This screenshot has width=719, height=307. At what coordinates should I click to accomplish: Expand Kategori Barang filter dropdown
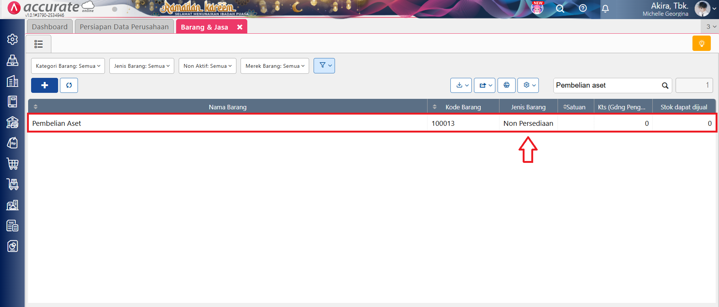(68, 66)
